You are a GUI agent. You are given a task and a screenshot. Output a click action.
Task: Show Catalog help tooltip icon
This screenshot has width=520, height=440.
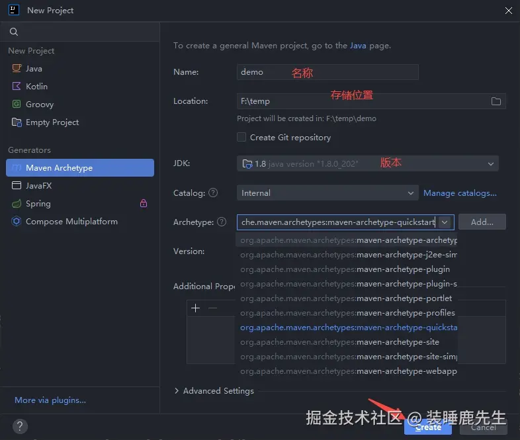tap(213, 193)
